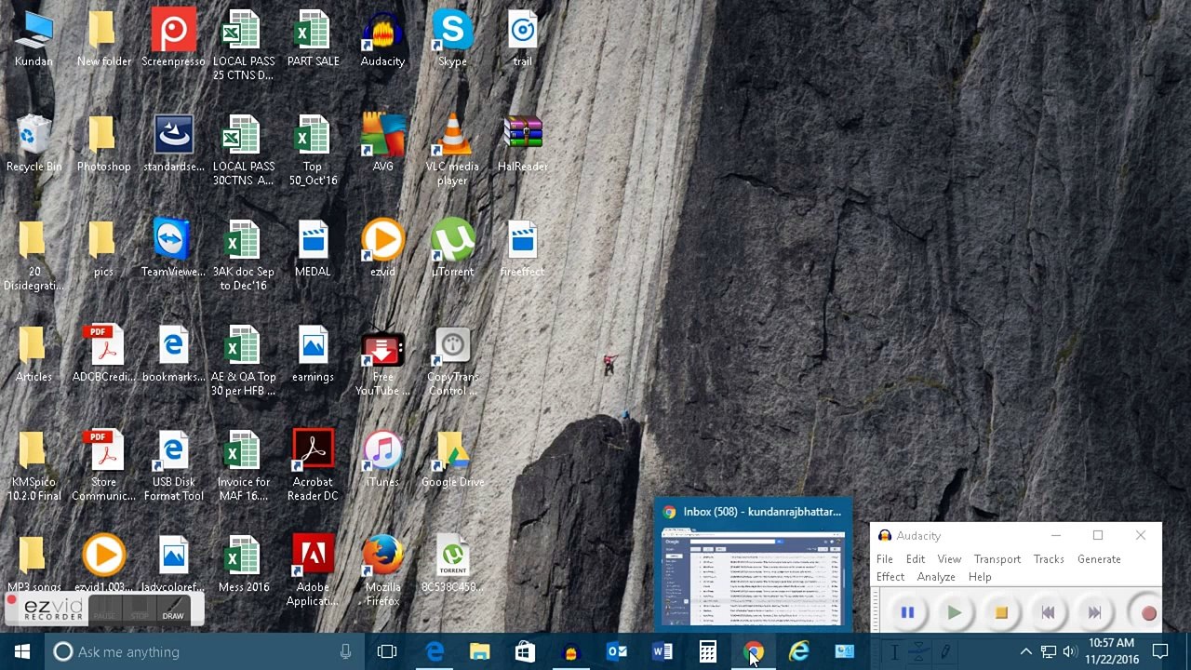Open Outlook from the taskbar
Viewport: 1191px width, 670px height.
click(616, 651)
